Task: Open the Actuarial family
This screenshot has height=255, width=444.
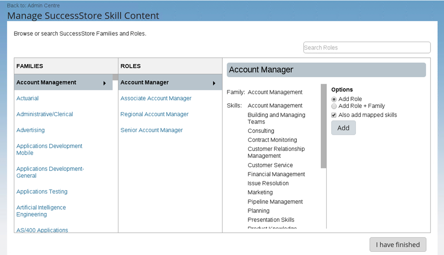Action: pos(28,98)
